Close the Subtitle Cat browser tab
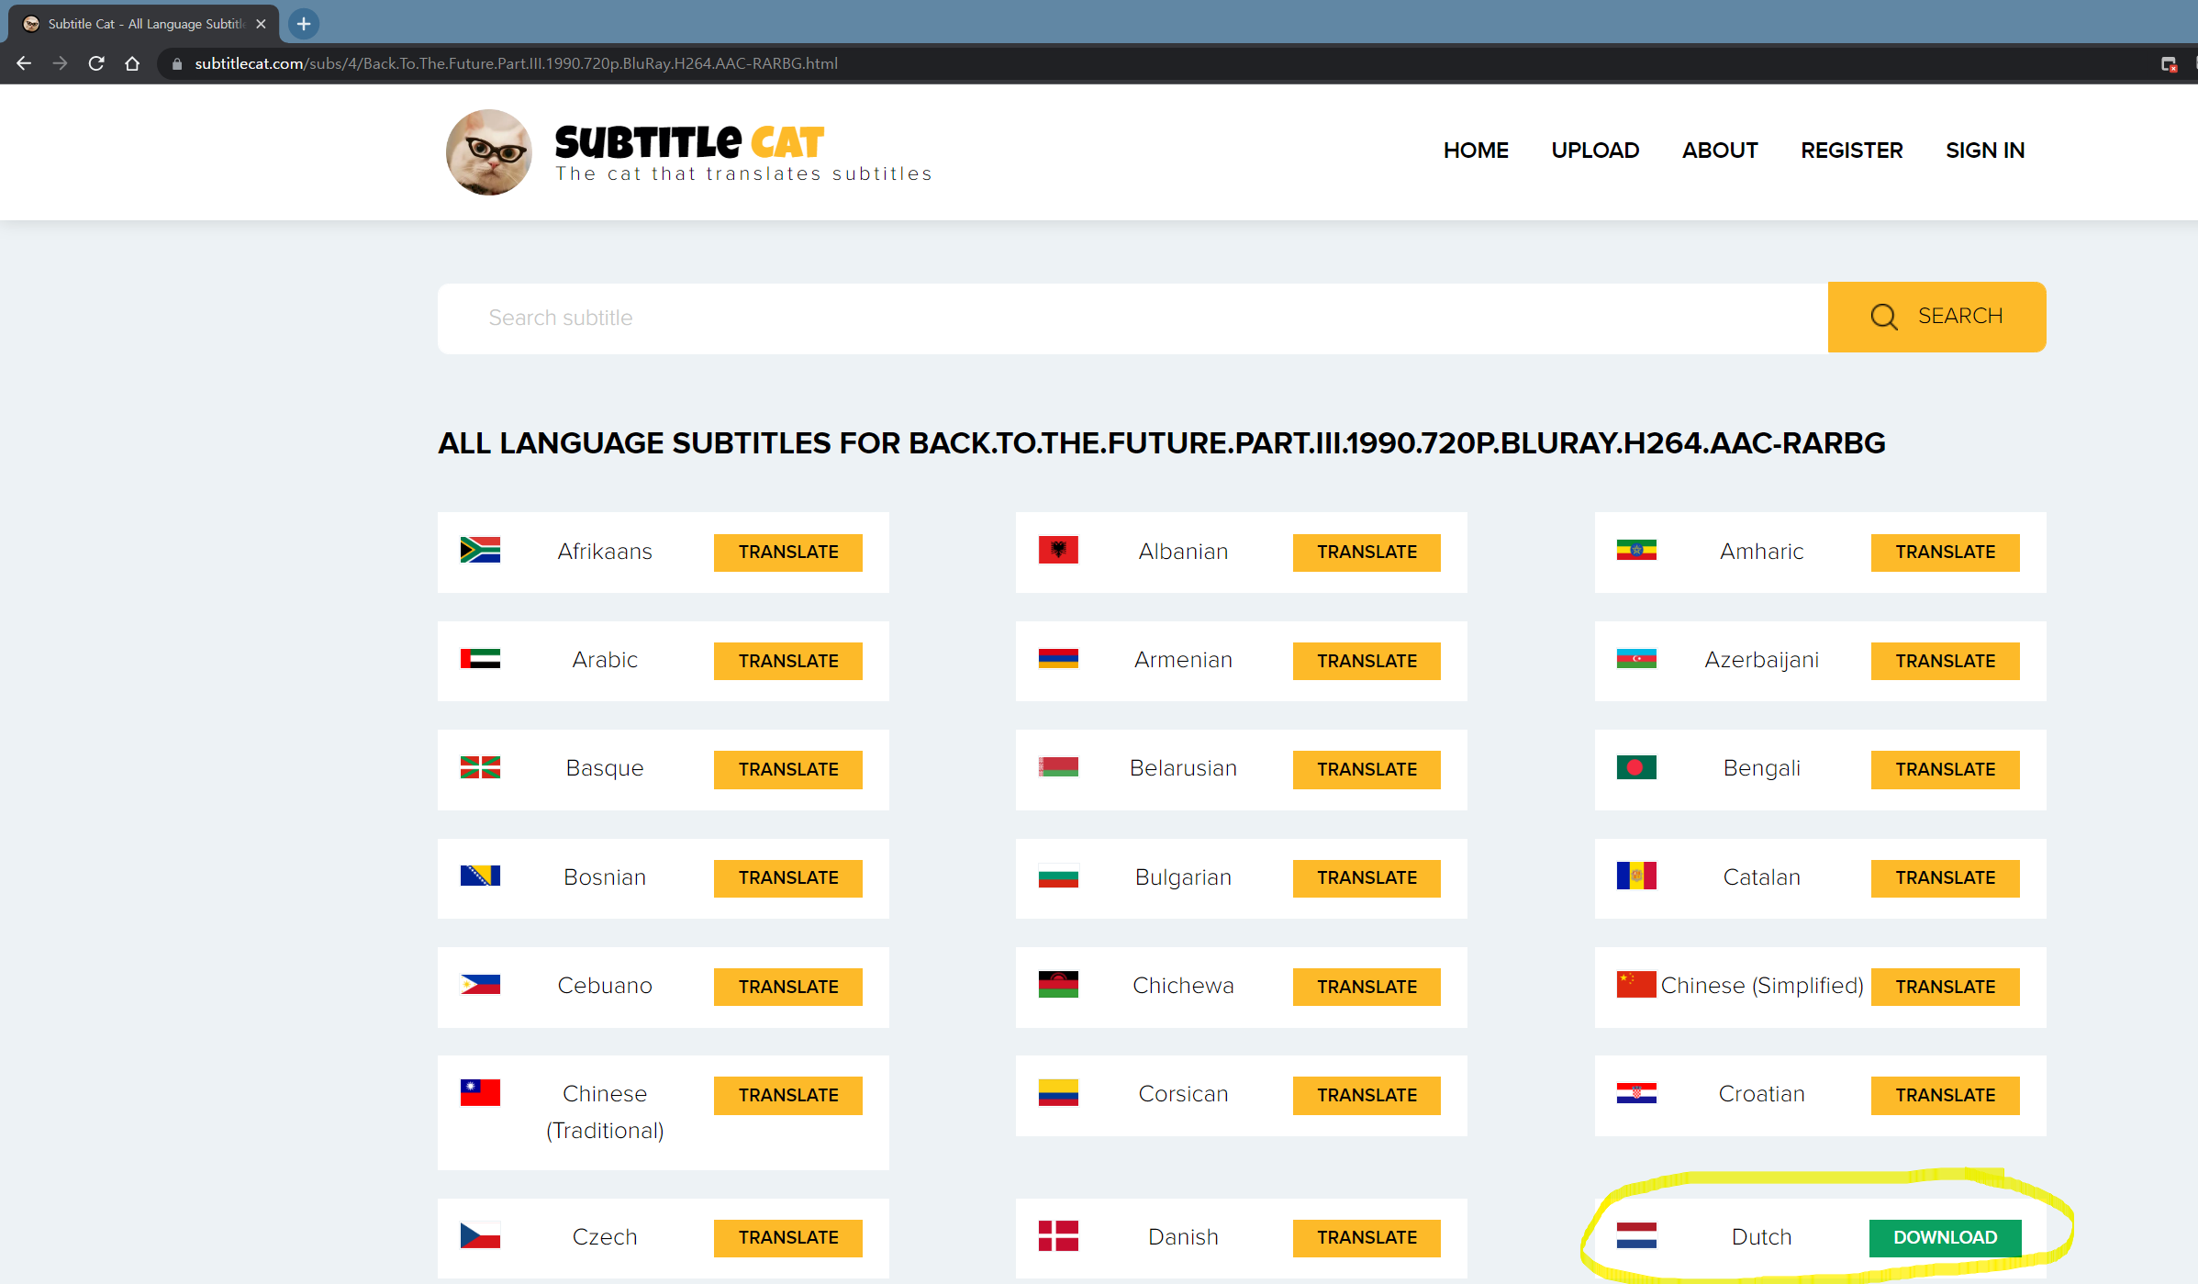Viewport: 2198px width, 1284px height. pos(262,24)
